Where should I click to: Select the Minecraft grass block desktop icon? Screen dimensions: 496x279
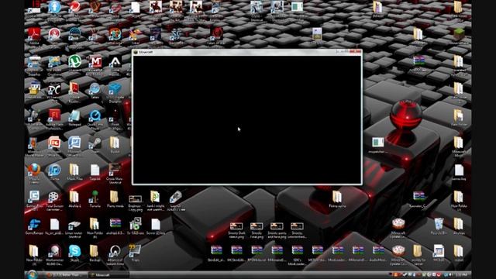(x=459, y=34)
